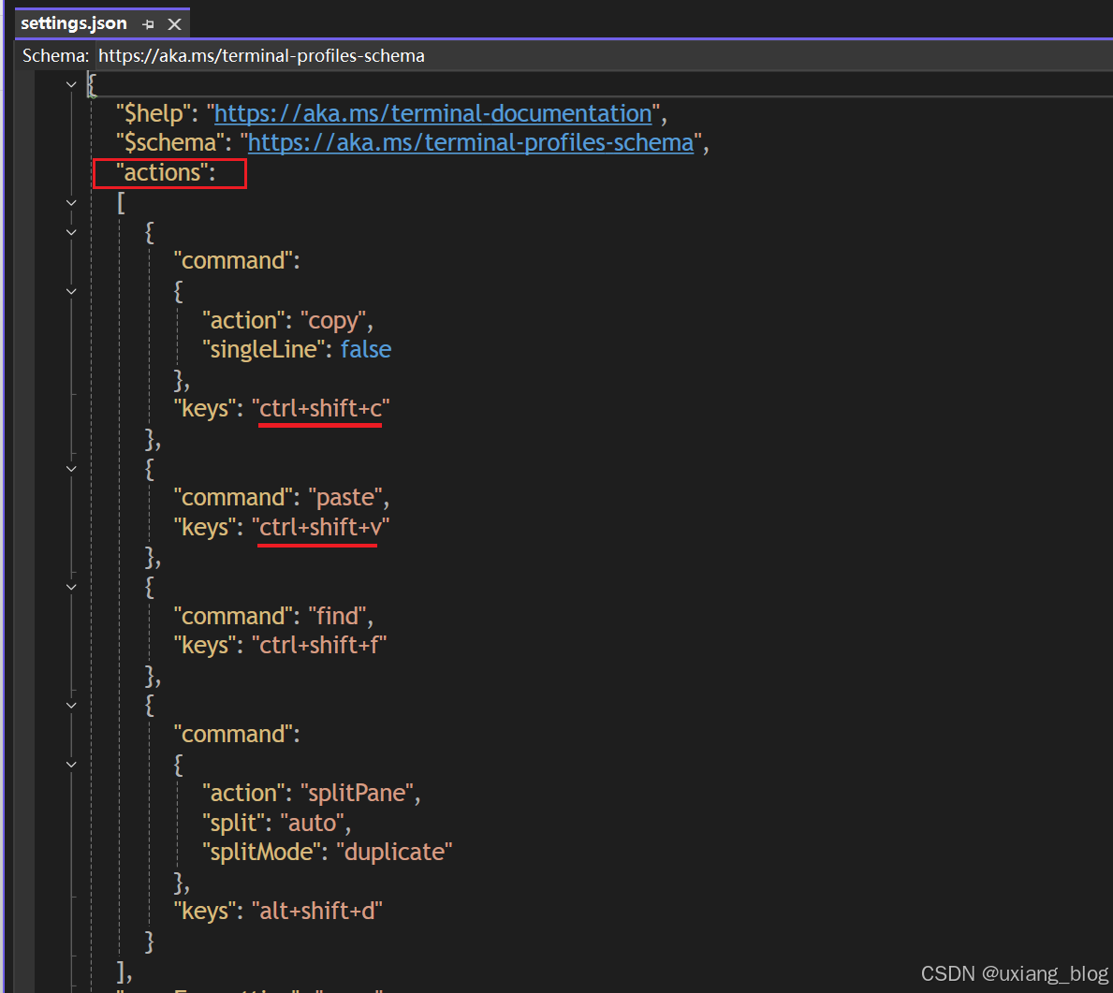Viewport: 1113px width, 993px height.
Task: Collapse the ctrl+shift+c action object
Action: tap(71, 232)
